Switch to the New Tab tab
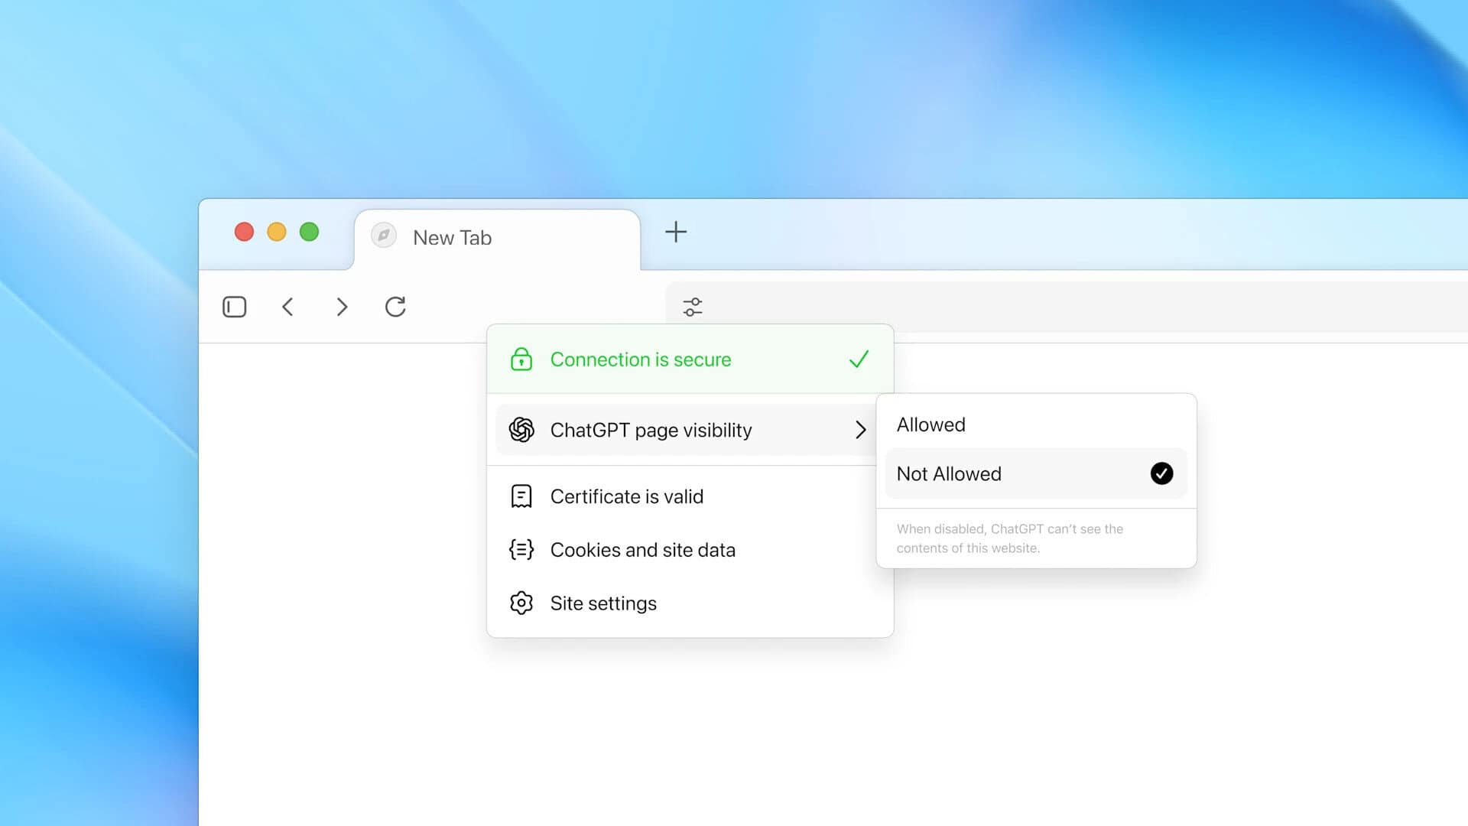The width and height of the screenshot is (1468, 826). pos(452,238)
